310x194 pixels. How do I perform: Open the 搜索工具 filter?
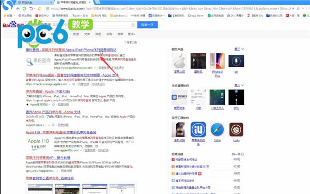point(130,42)
